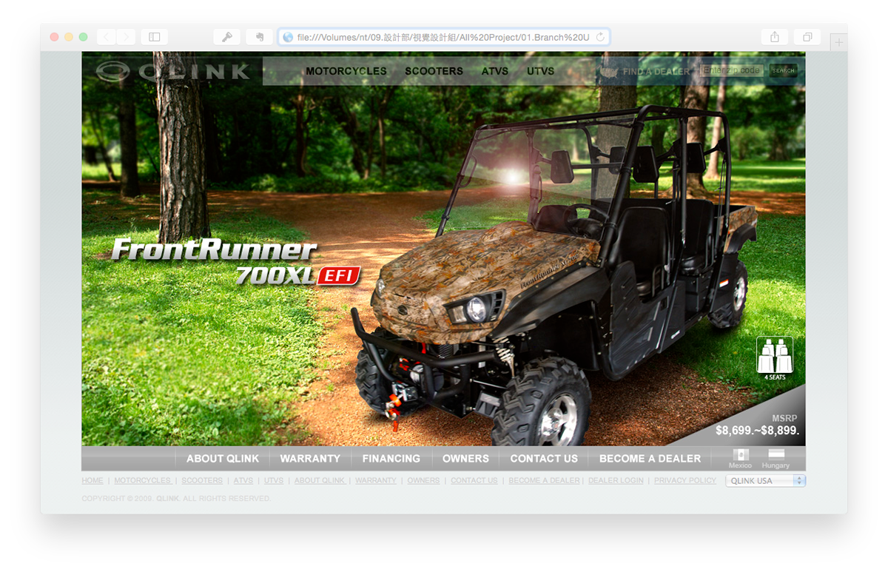Go back with Safari's back arrow

pyautogui.click(x=106, y=37)
